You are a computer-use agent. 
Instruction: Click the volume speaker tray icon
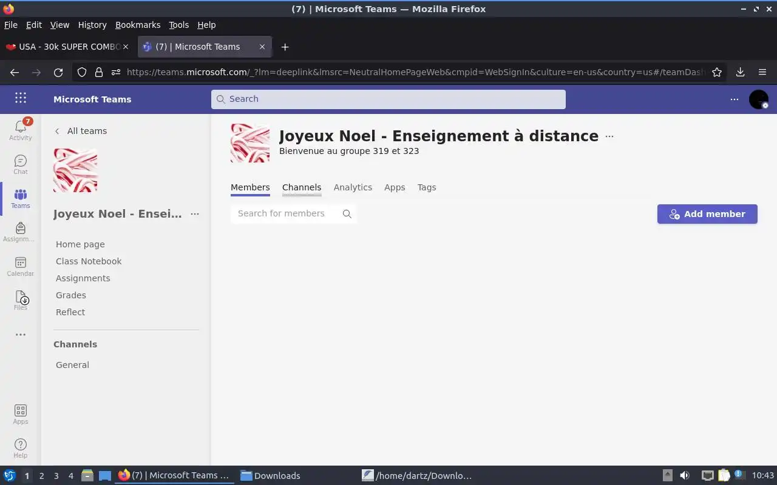tap(685, 476)
